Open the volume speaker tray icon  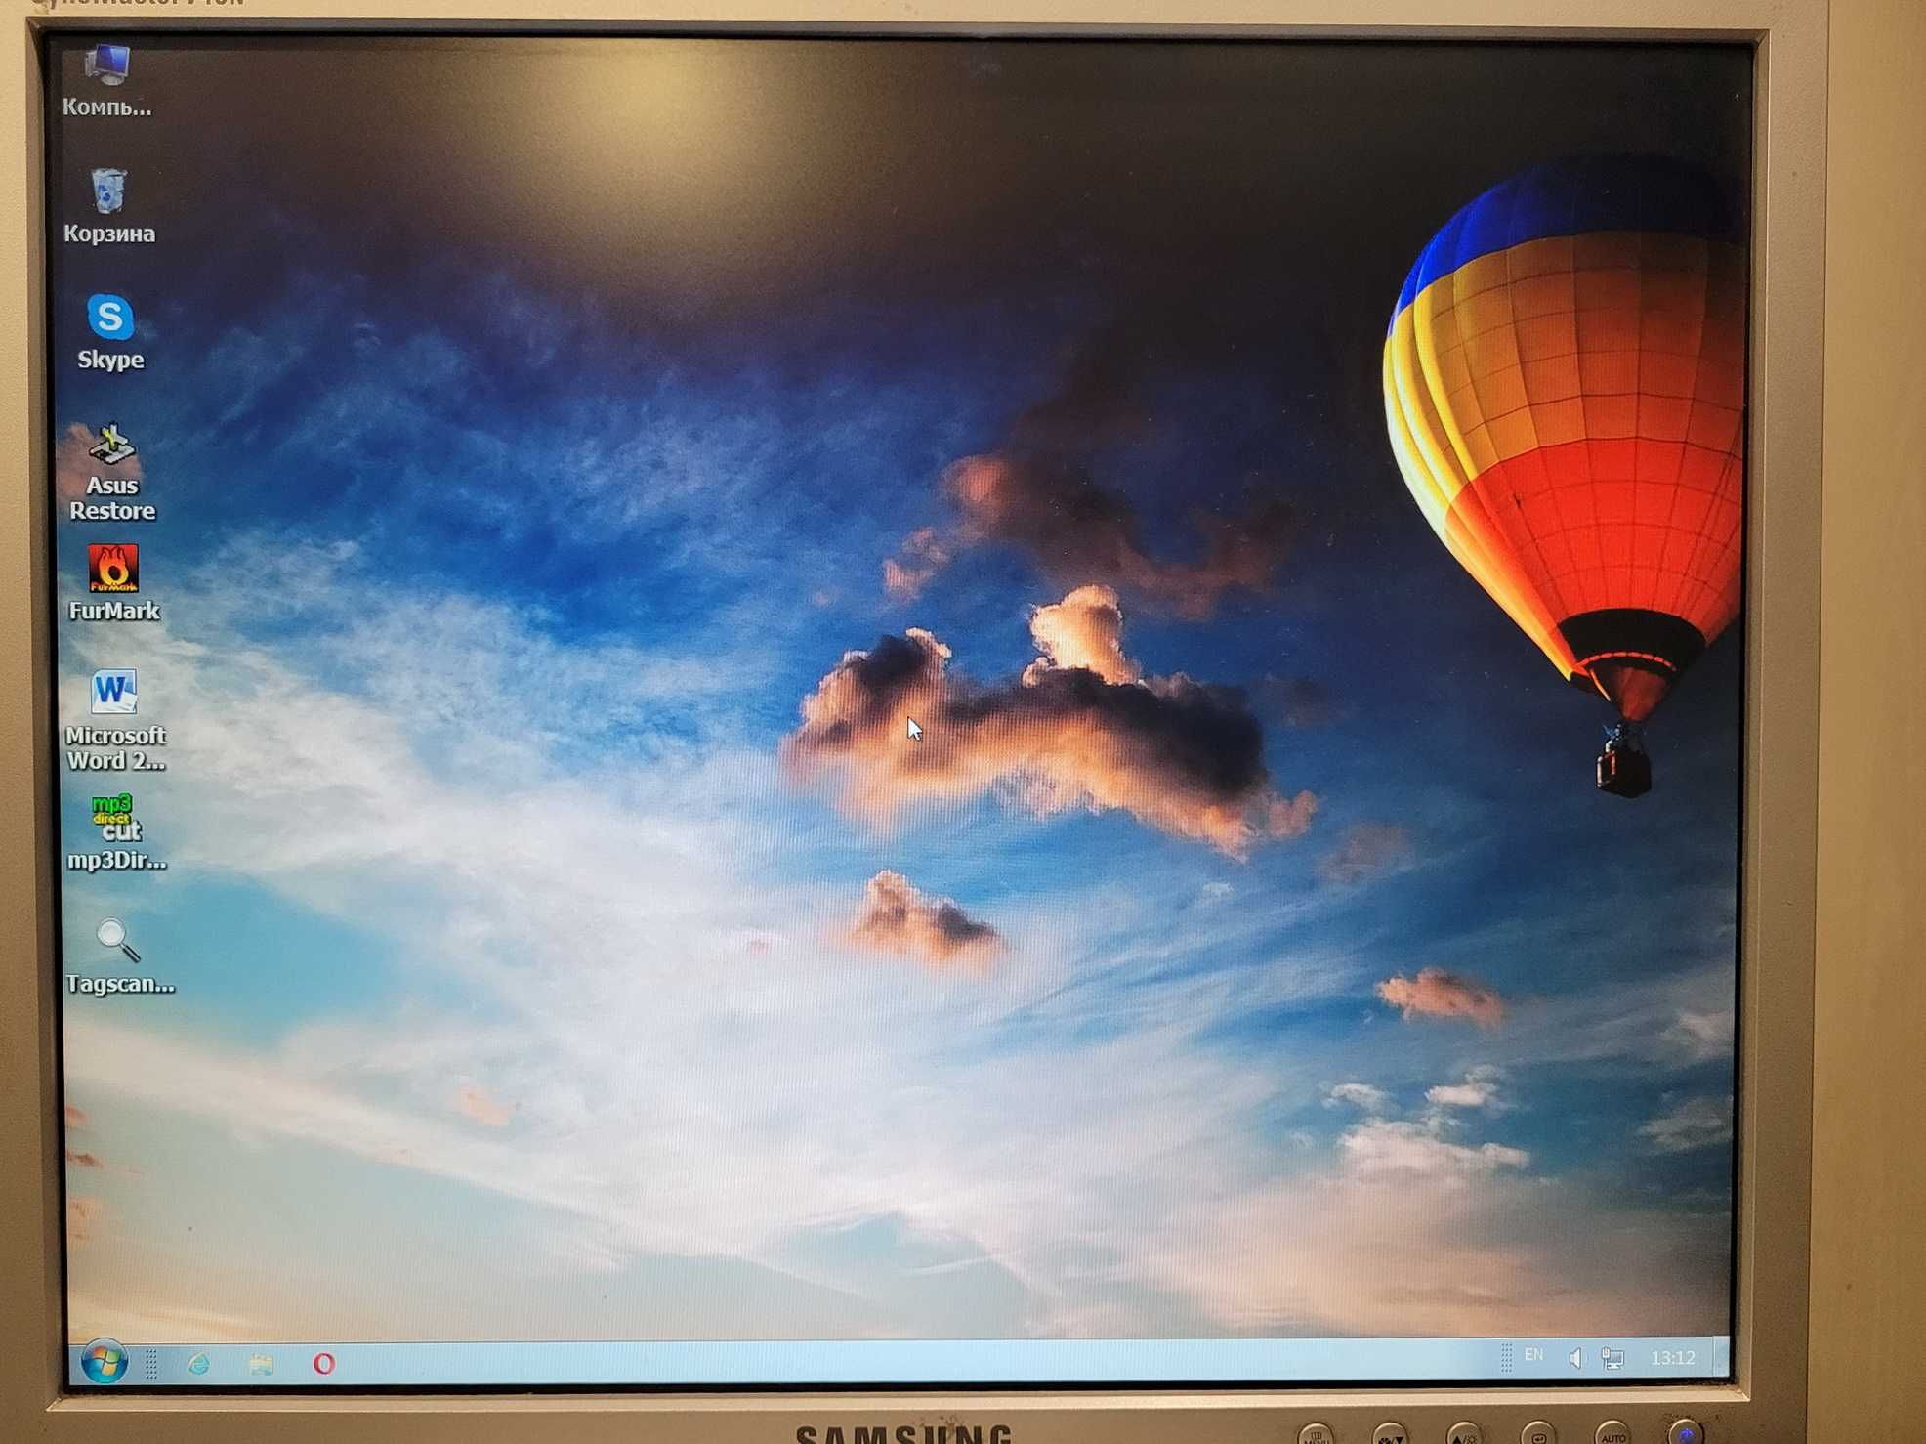(1574, 1358)
